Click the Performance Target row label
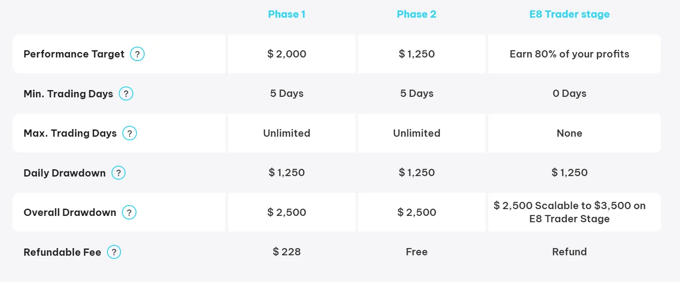The width and height of the screenshot is (680, 282). click(x=74, y=54)
